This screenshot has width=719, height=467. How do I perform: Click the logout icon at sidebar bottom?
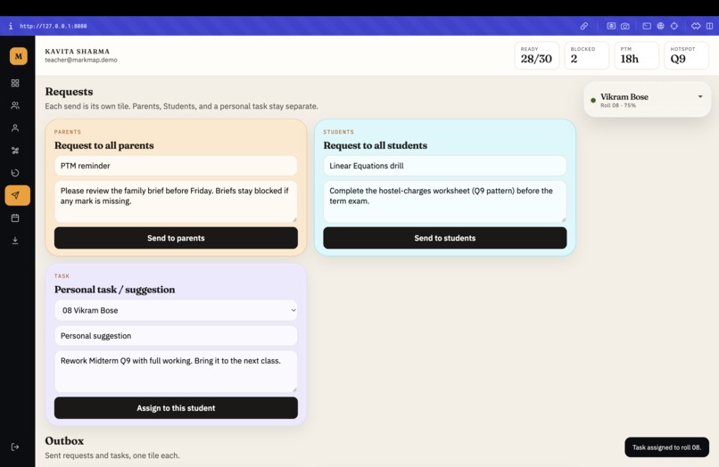point(15,447)
